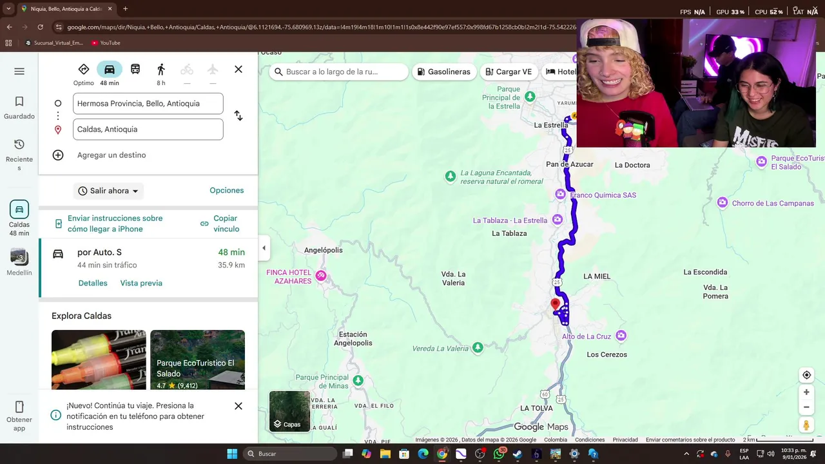Click the Vereda La Valeria marker
825x464 pixels.
478,347
